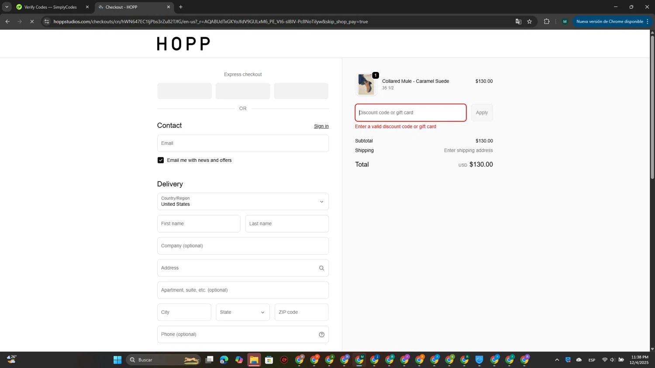Click the OneDrive cloud tray icon
Image resolution: width=655 pixels, height=368 pixels.
[579, 360]
